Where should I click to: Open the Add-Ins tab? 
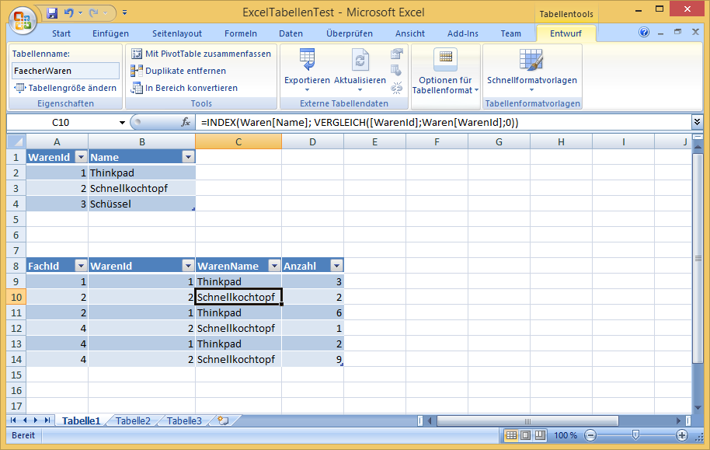point(463,33)
